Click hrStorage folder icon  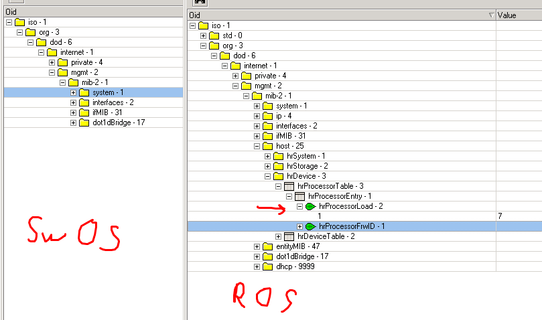point(278,166)
